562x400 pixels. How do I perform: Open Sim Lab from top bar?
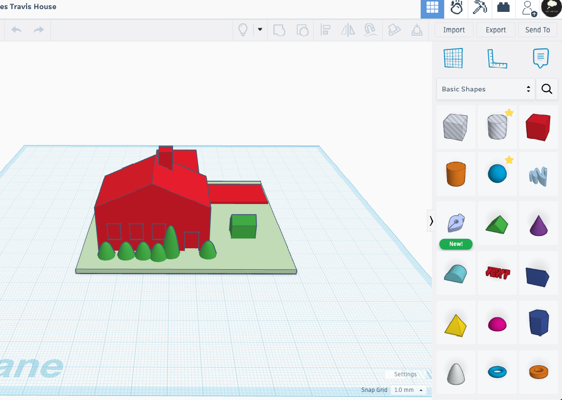pyautogui.click(x=456, y=9)
